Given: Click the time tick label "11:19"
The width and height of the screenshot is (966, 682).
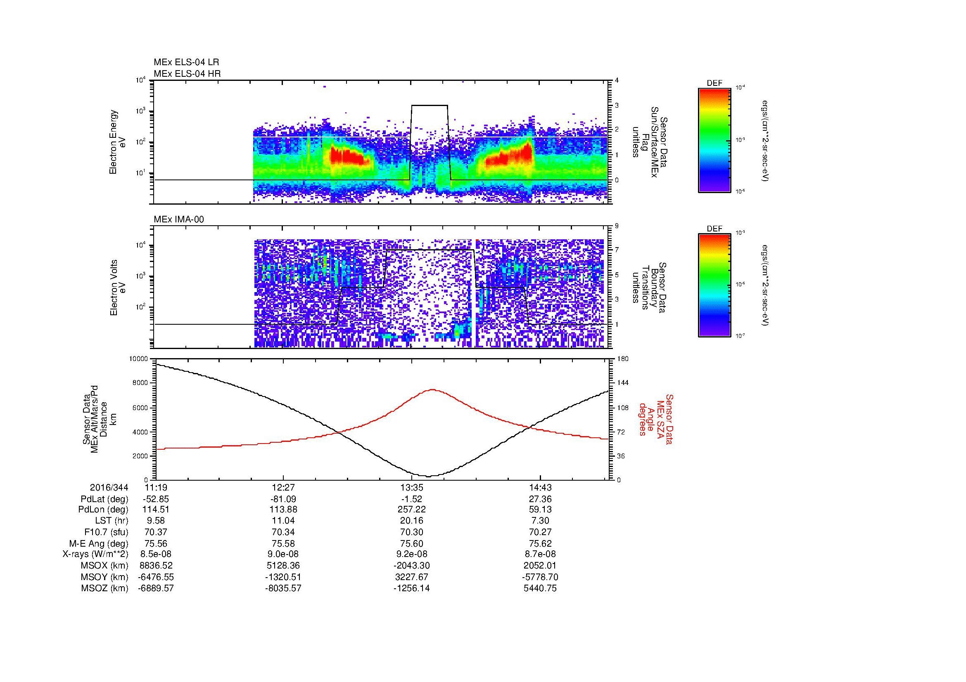Looking at the screenshot, I should (x=156, y=488).
